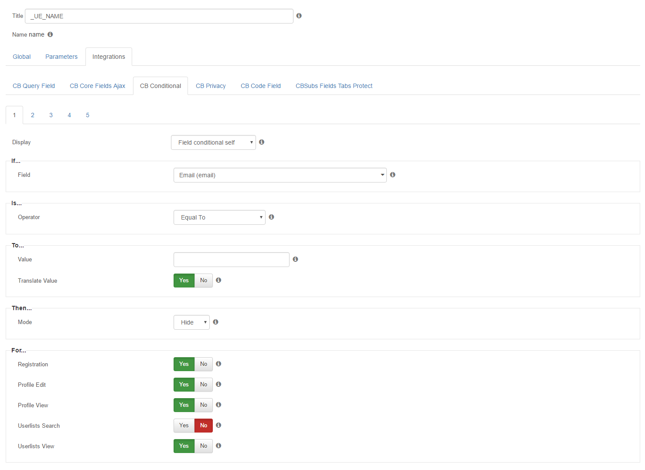
Task: Select condition tab 1
Action: (14, 115)
